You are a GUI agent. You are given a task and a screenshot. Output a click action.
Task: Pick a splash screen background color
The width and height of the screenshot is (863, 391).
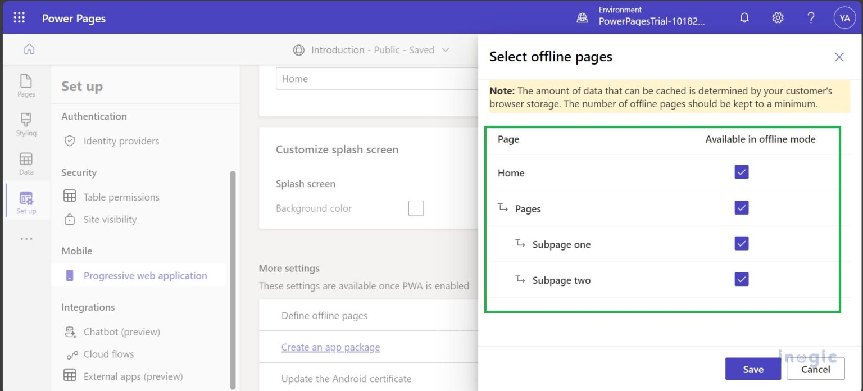[416, 208]
